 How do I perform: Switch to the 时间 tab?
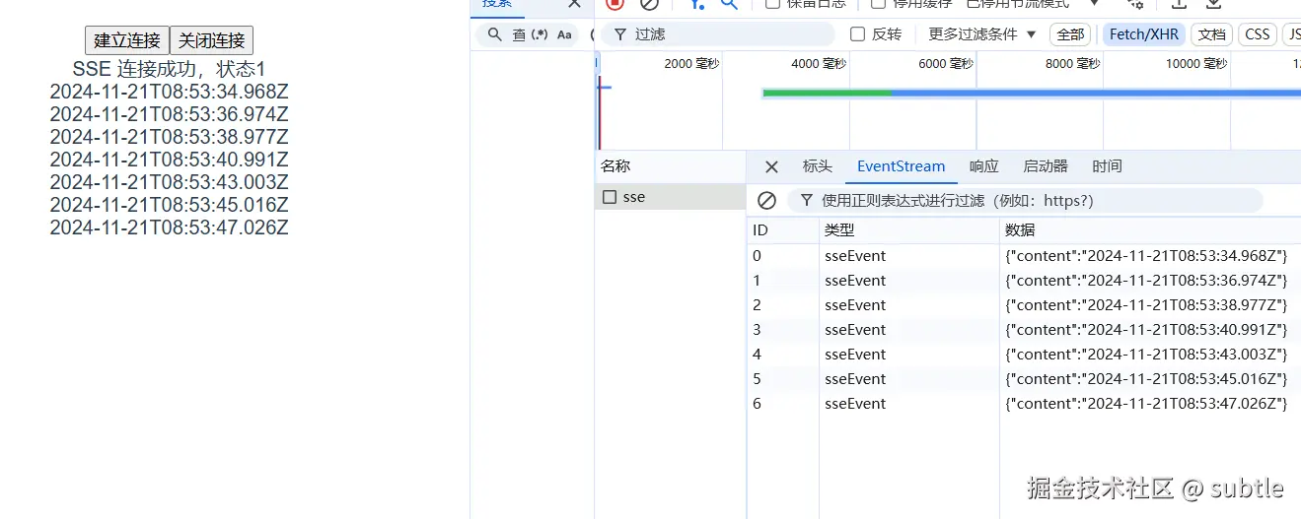[x=1107, y=166]
